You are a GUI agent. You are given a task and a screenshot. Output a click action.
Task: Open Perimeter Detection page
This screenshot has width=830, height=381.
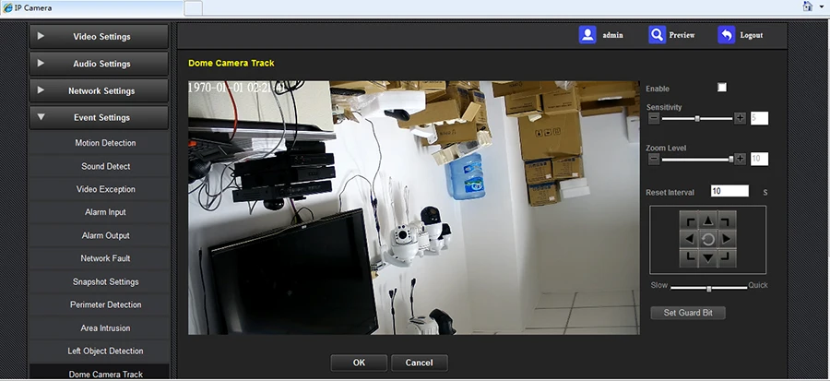coord(100,304)
